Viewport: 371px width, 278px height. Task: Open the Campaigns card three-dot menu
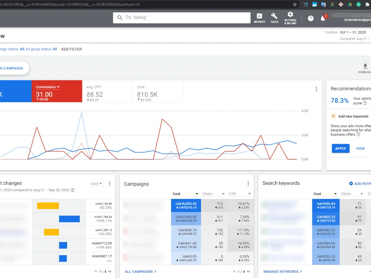point(248,184)
